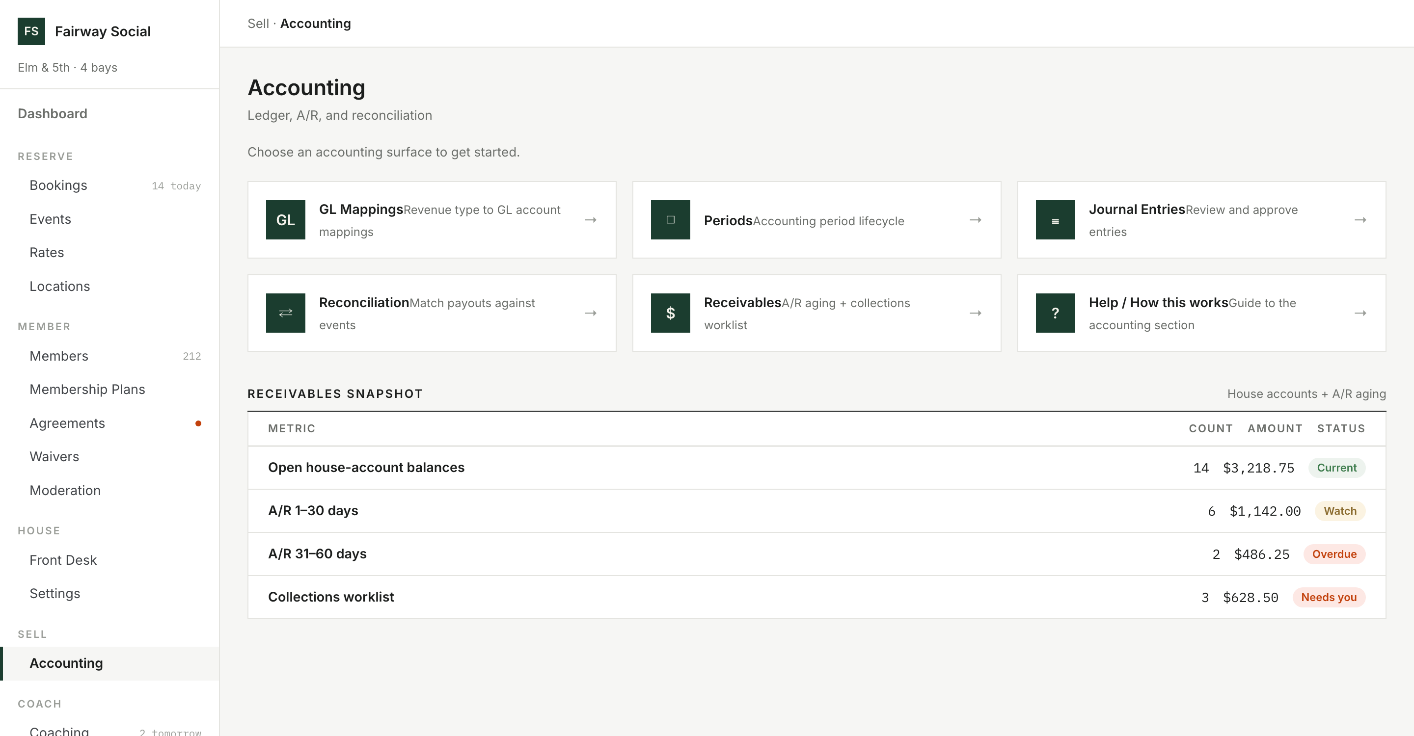The image size is (1414, 736).
Task: Click the FS Fairway Social logo icon
Action: click(x=31, y=31)
